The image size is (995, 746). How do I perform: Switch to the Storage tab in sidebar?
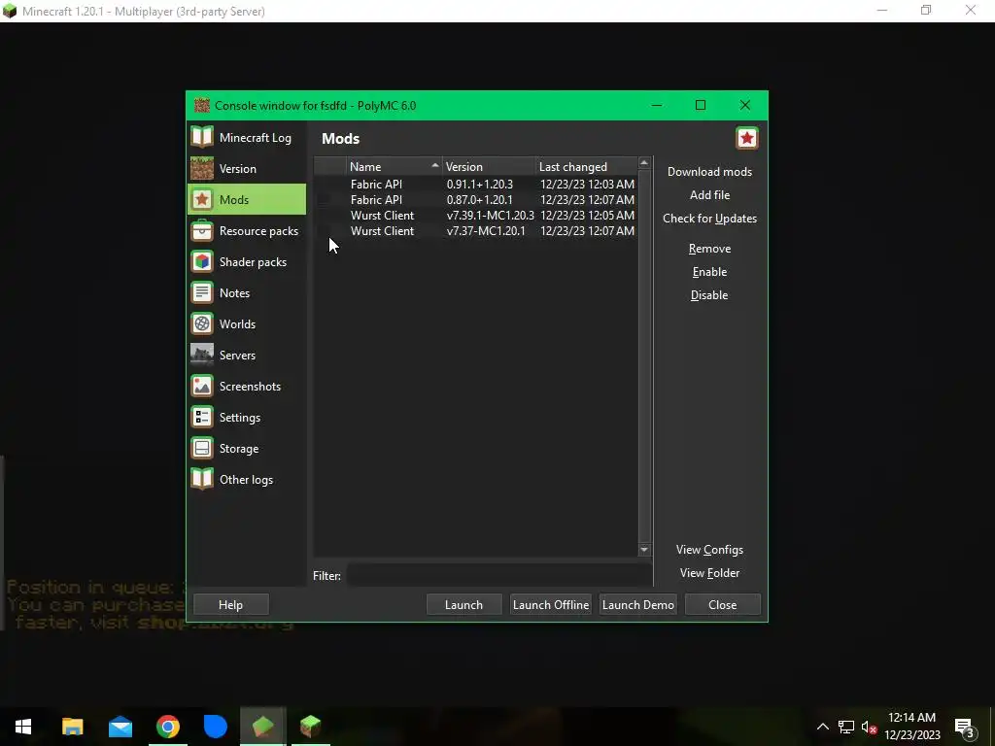tap(247, 449)
